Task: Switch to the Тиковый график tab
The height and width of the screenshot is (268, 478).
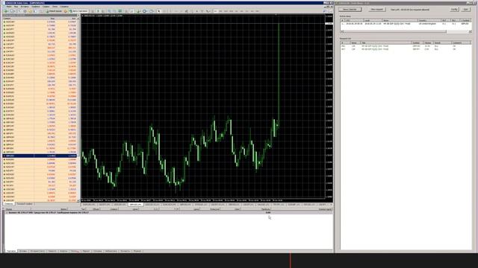Action: coord(25,204)
